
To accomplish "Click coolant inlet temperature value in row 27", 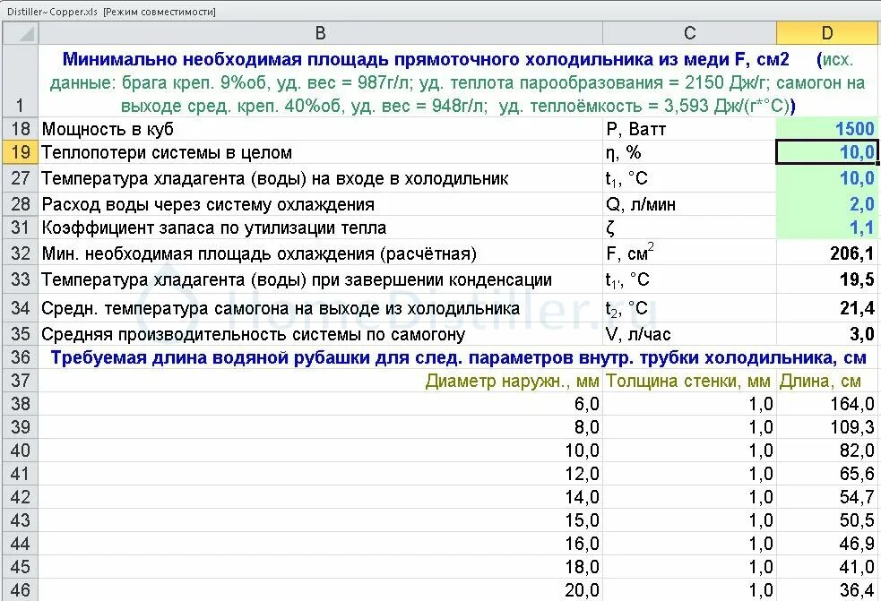I will pos(826,178).
